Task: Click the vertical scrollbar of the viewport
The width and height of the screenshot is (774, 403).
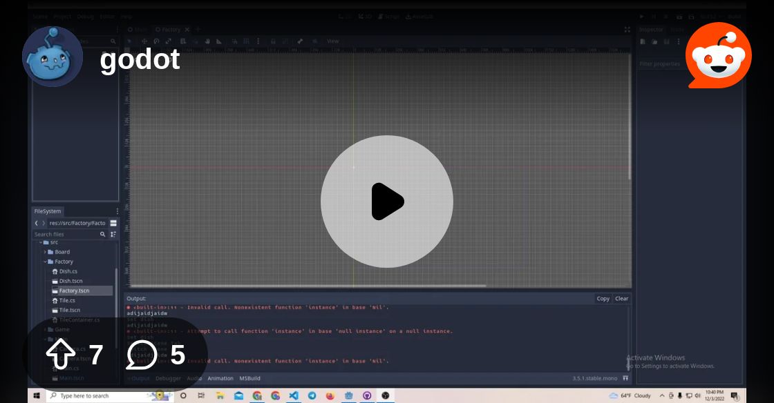Action: [x=630, y=116]
